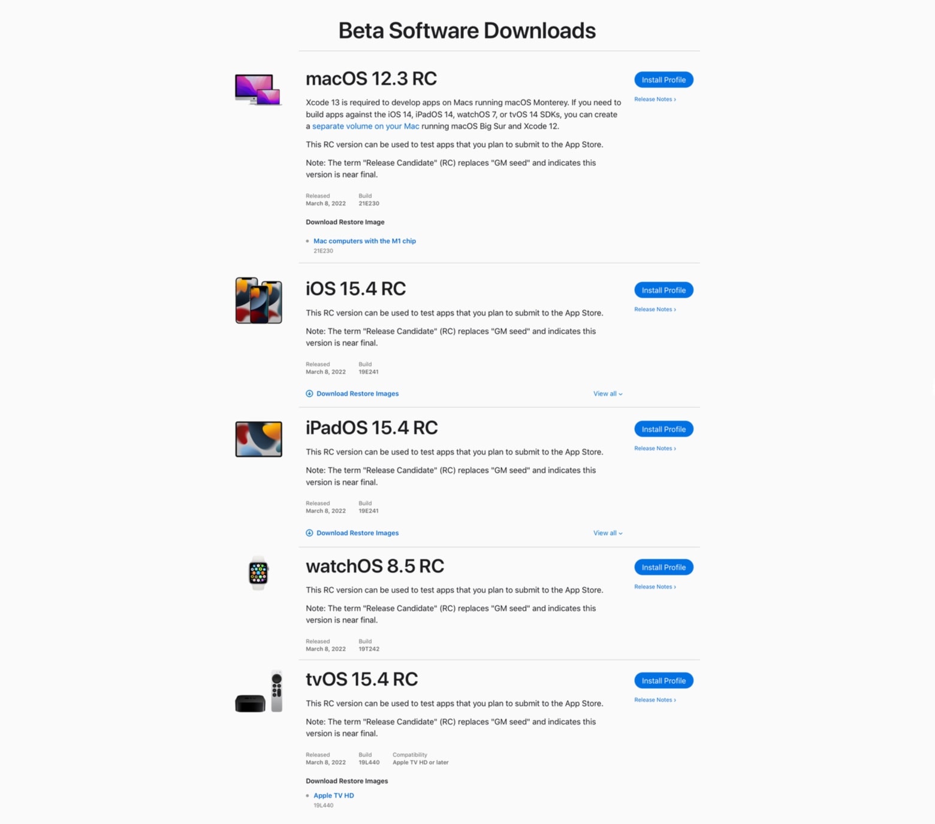The image size is (935, 824).
Task: Click the iPadOS Download Restore Images arrow icon
Action: [x=309, y=533]
